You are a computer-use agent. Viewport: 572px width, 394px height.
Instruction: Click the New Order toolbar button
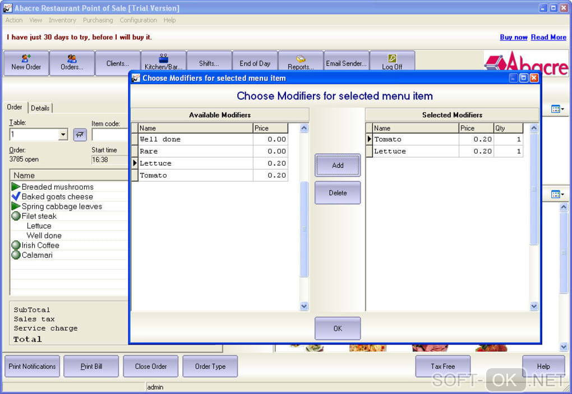click(x=26, y=63)
